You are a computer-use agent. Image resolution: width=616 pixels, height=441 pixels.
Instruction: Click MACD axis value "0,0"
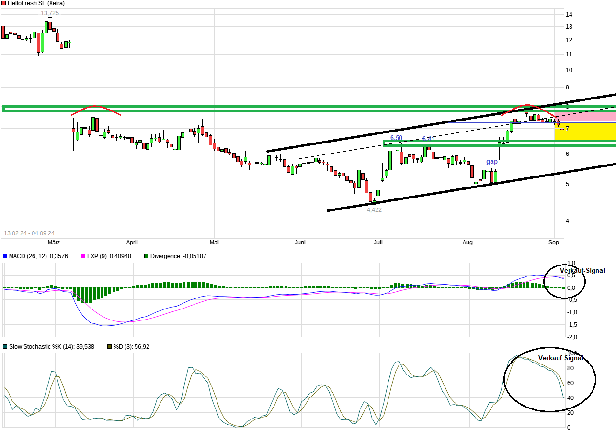pyautogui.click(x=571, y=287)
